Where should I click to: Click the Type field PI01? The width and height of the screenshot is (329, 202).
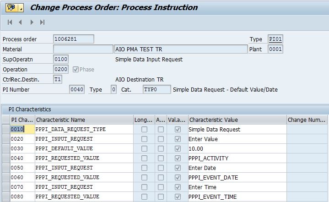tap(275, 39)
